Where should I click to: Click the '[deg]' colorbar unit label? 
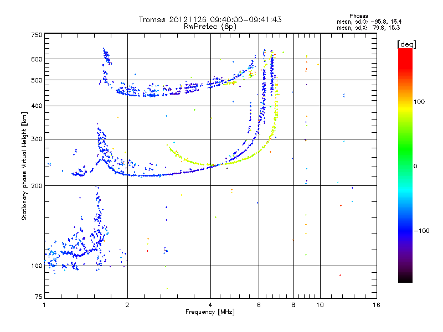click(406, 44)
